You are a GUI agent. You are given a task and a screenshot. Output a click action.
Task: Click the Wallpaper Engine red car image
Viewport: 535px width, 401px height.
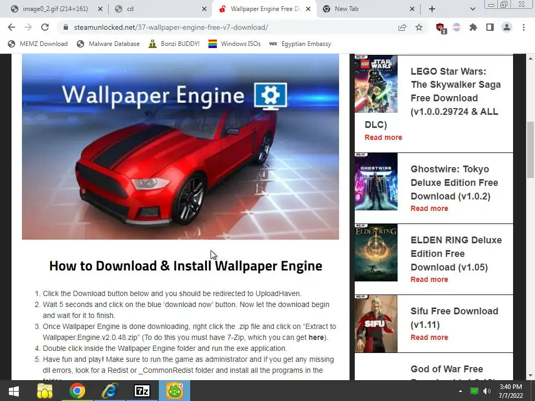tap(180, 147)
